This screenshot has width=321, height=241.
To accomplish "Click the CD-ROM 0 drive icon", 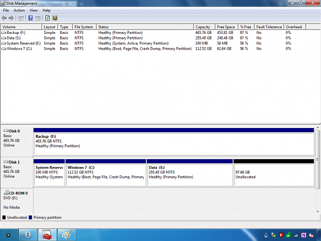I will point(6,192).
